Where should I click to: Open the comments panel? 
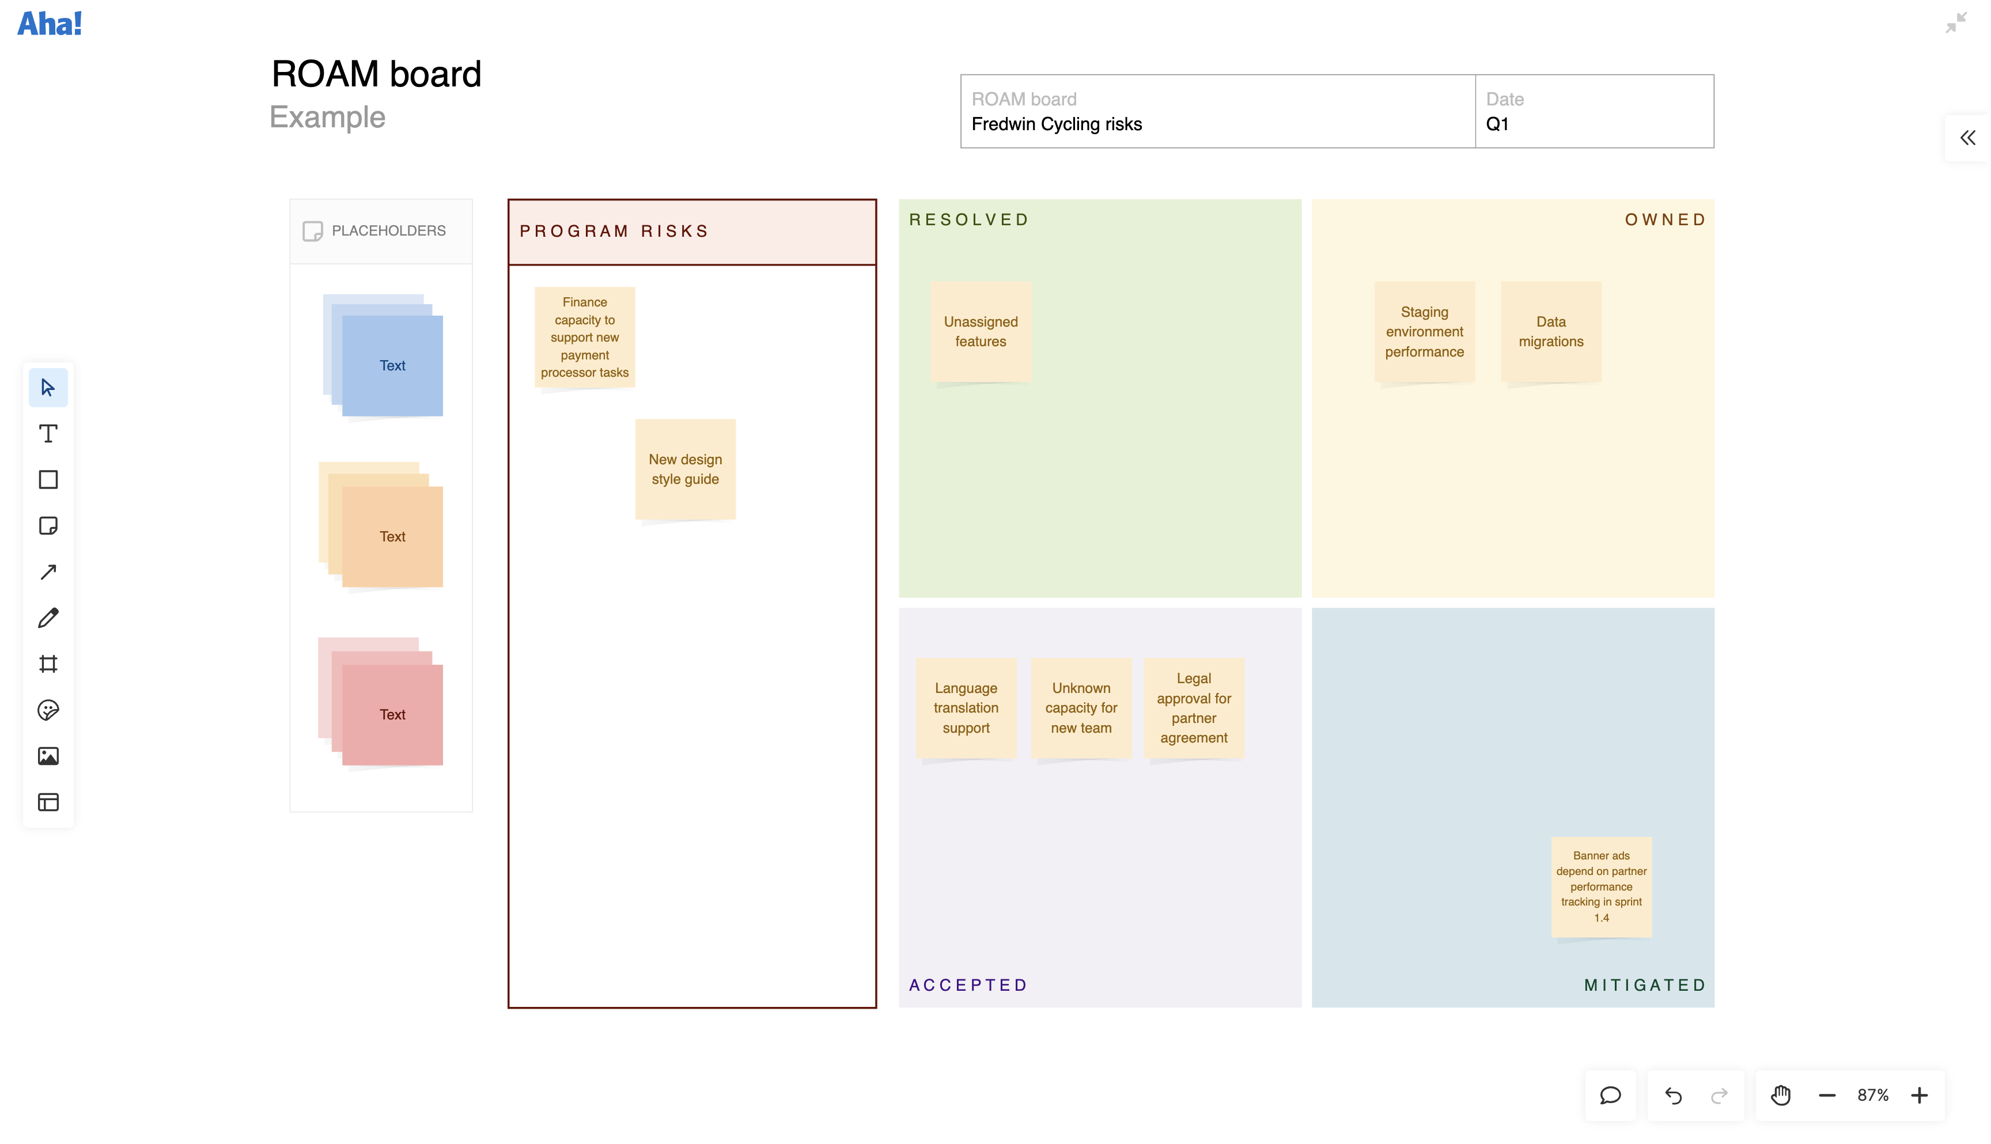pos(1610,1094)
